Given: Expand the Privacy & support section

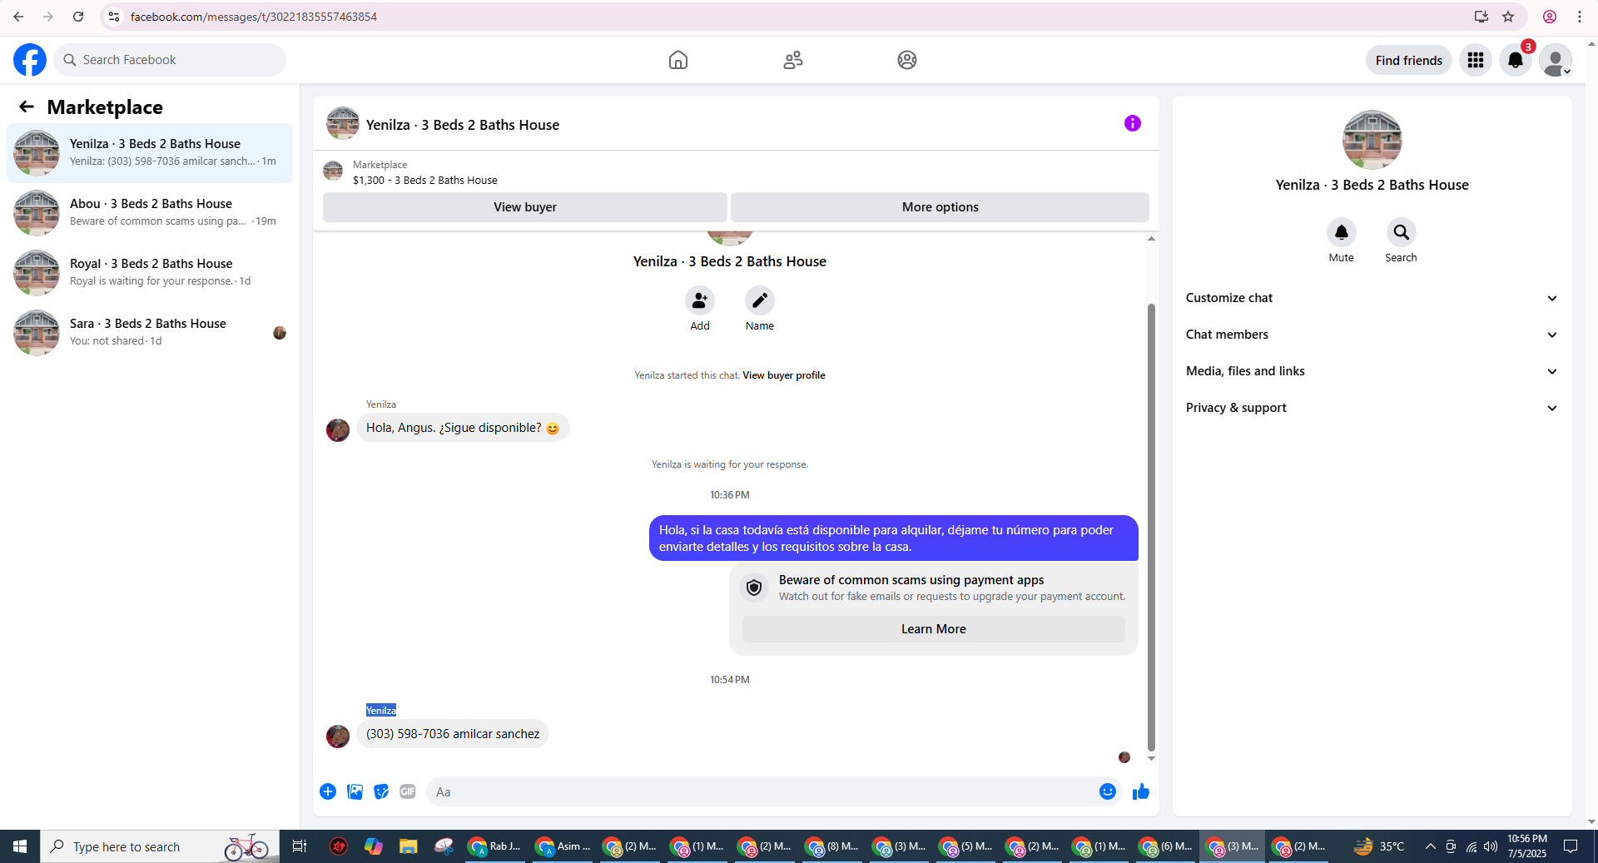Looking at the screenshot, I should pyautogui.click(x=1372, y=408).
